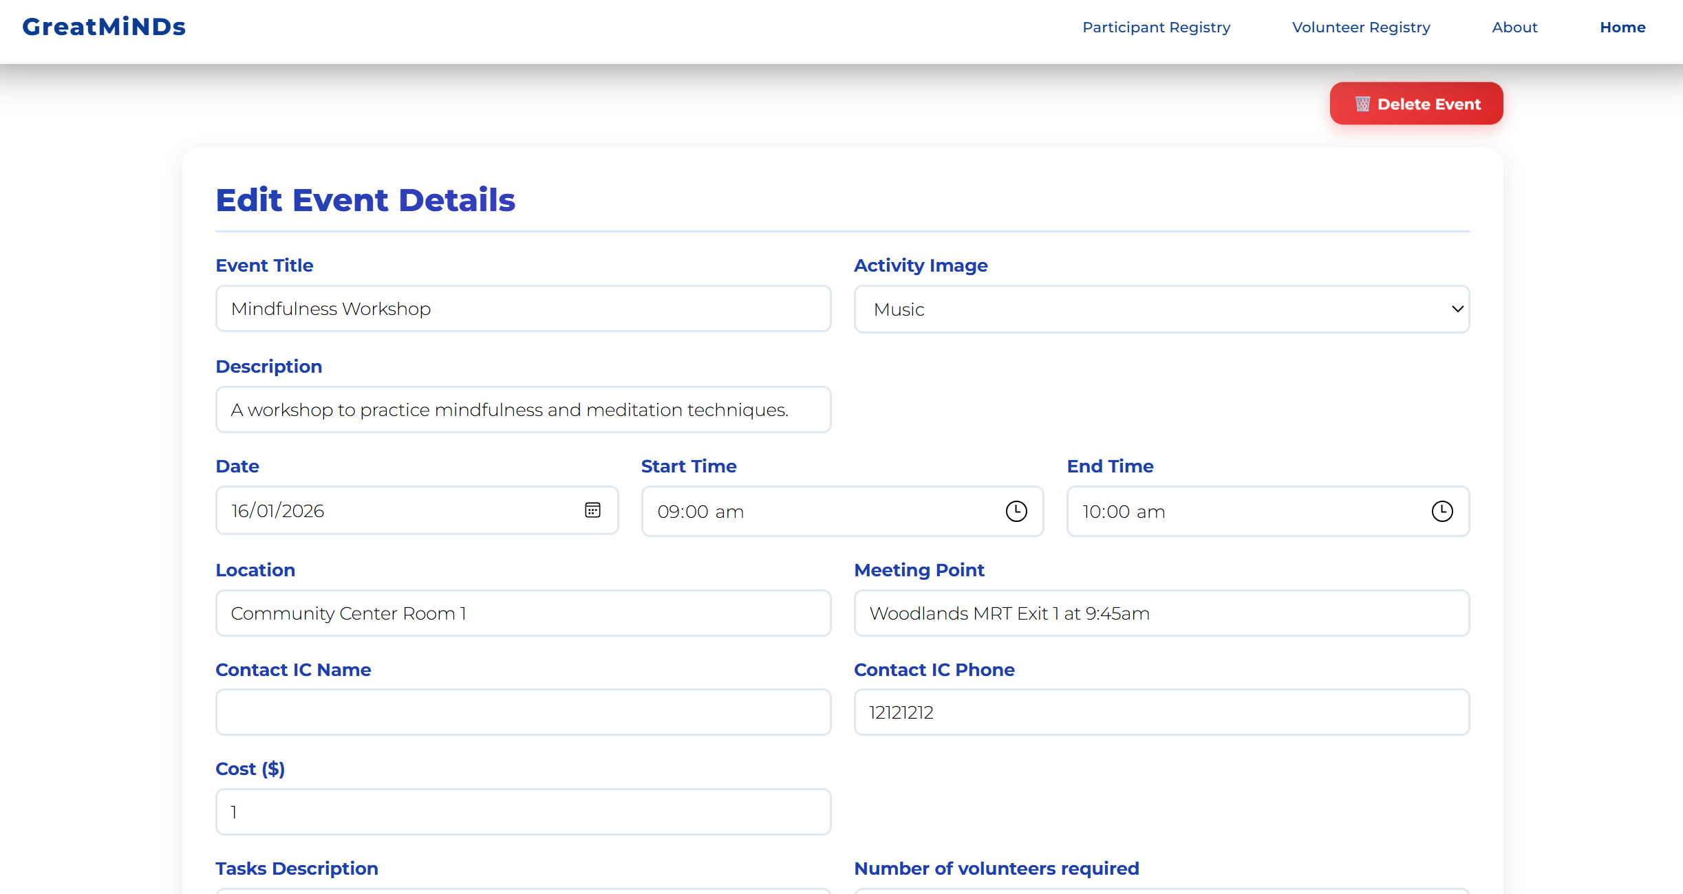Click the Cost ($) input field
This screenshot has height=894, width=1683.
point(523,812)
